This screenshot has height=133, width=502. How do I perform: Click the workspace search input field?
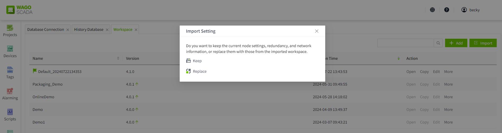click(405, 43)
